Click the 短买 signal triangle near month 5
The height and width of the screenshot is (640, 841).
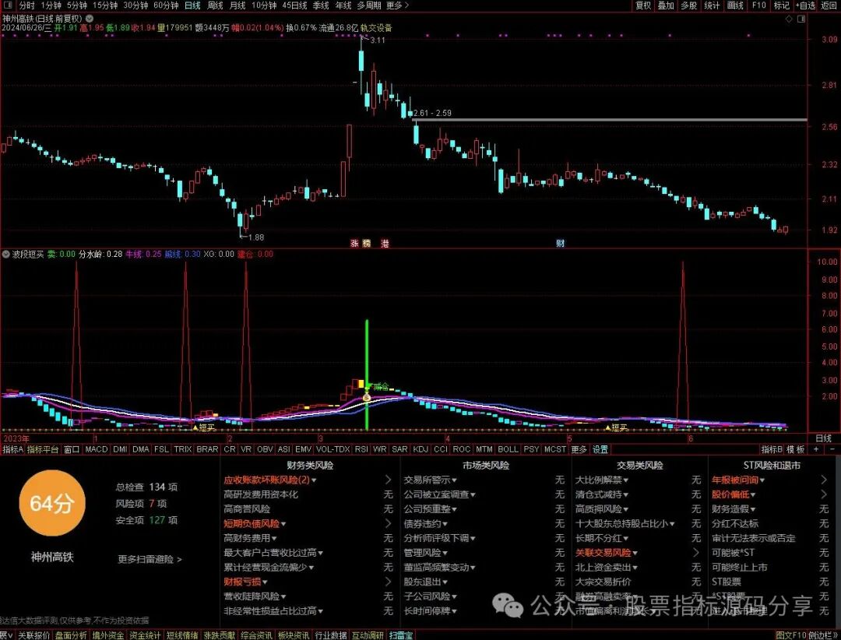[608, 427]
